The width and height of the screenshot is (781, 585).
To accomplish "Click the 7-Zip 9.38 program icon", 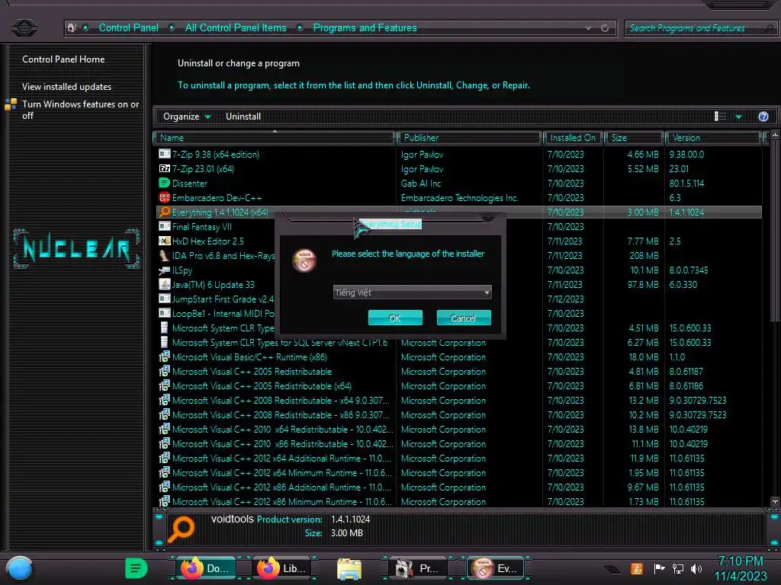I will [x=165, y=154].
